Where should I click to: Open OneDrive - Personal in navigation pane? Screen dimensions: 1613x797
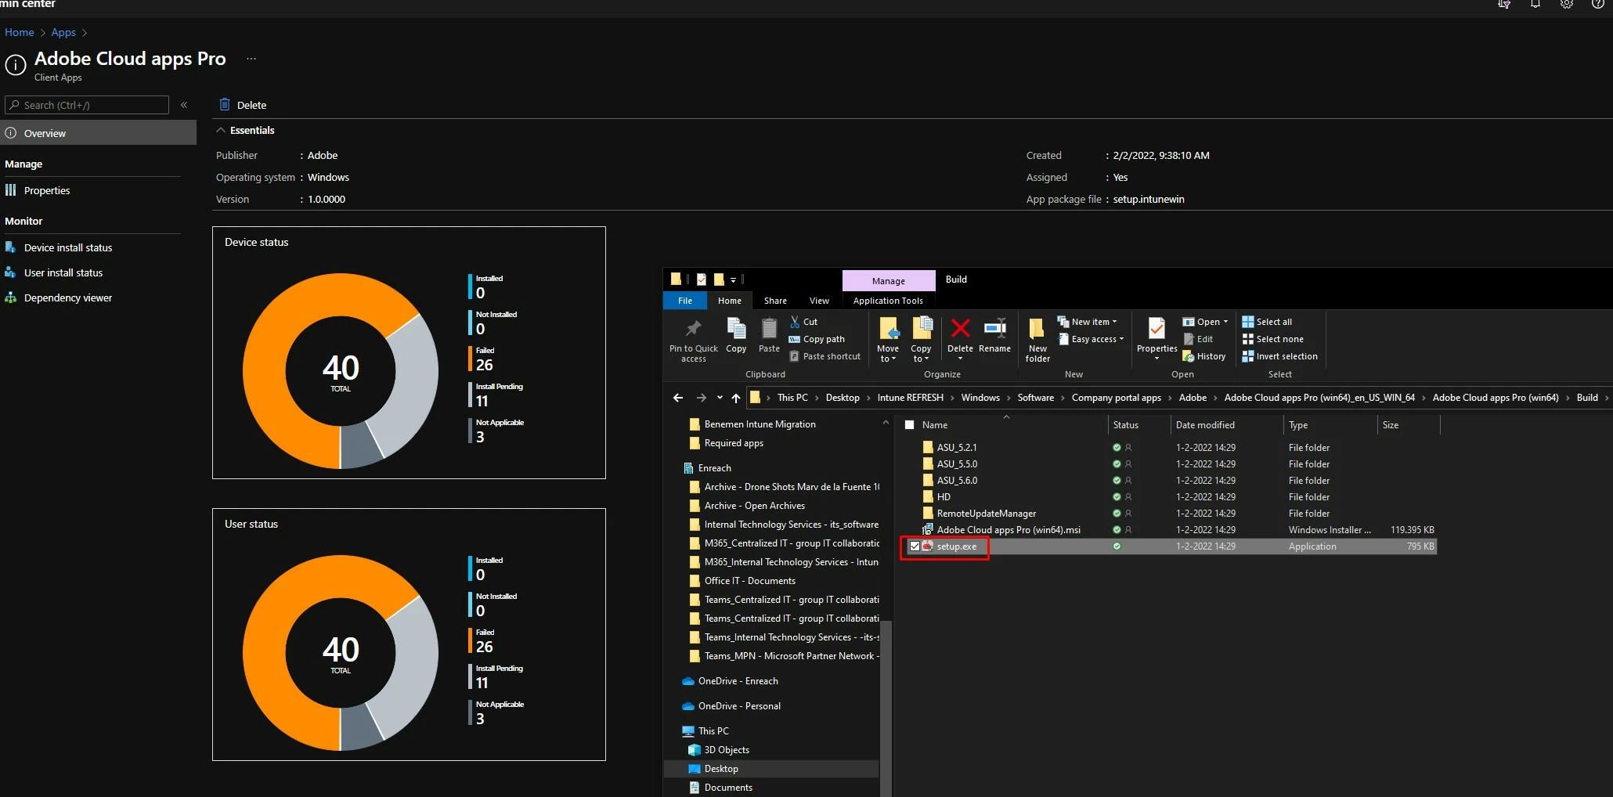click(739, 706)
